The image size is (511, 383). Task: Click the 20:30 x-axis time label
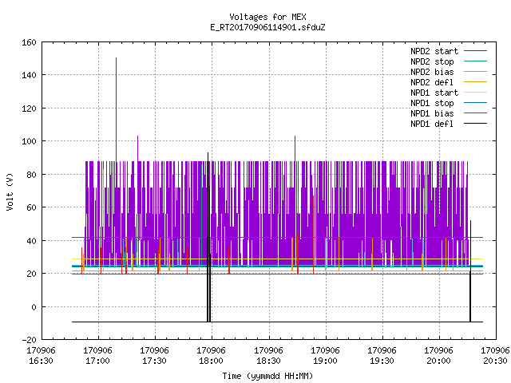pyautogui.click(x=495, y=361)
